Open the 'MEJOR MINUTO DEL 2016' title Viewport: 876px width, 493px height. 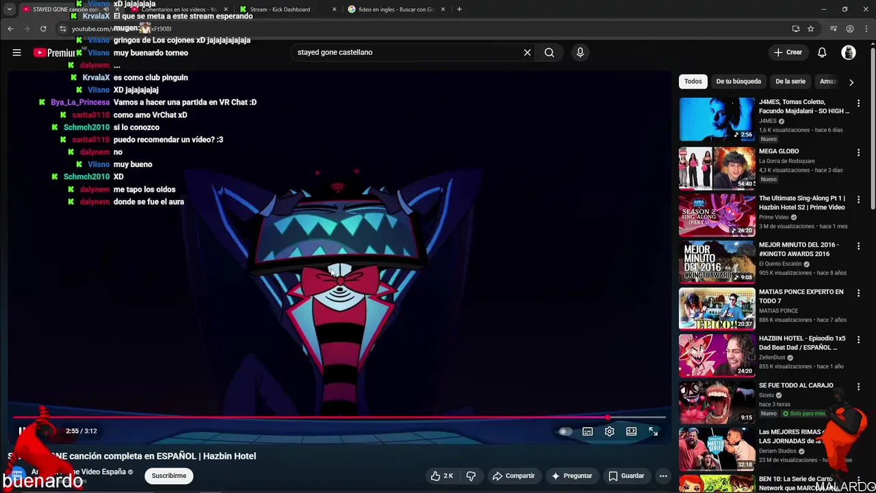pos(799,249)
